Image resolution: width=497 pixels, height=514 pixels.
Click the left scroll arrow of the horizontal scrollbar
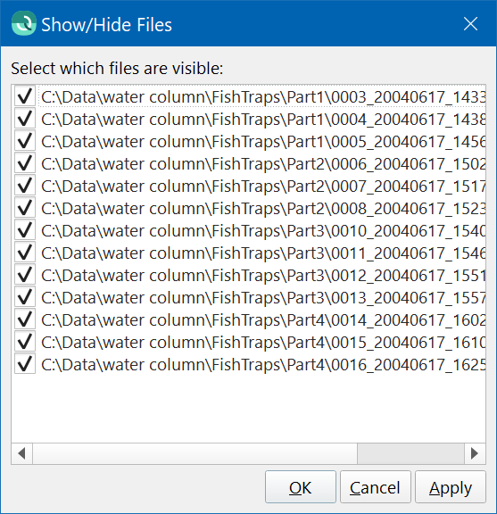[x=22, y=453]
